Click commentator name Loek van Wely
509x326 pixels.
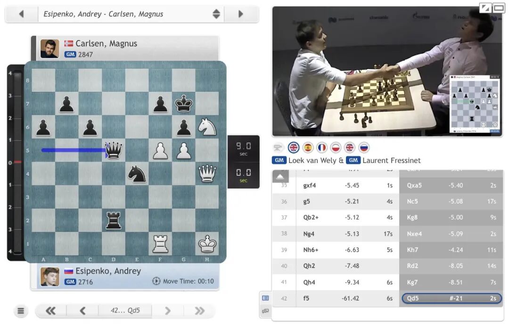click(x=312, y=160)
